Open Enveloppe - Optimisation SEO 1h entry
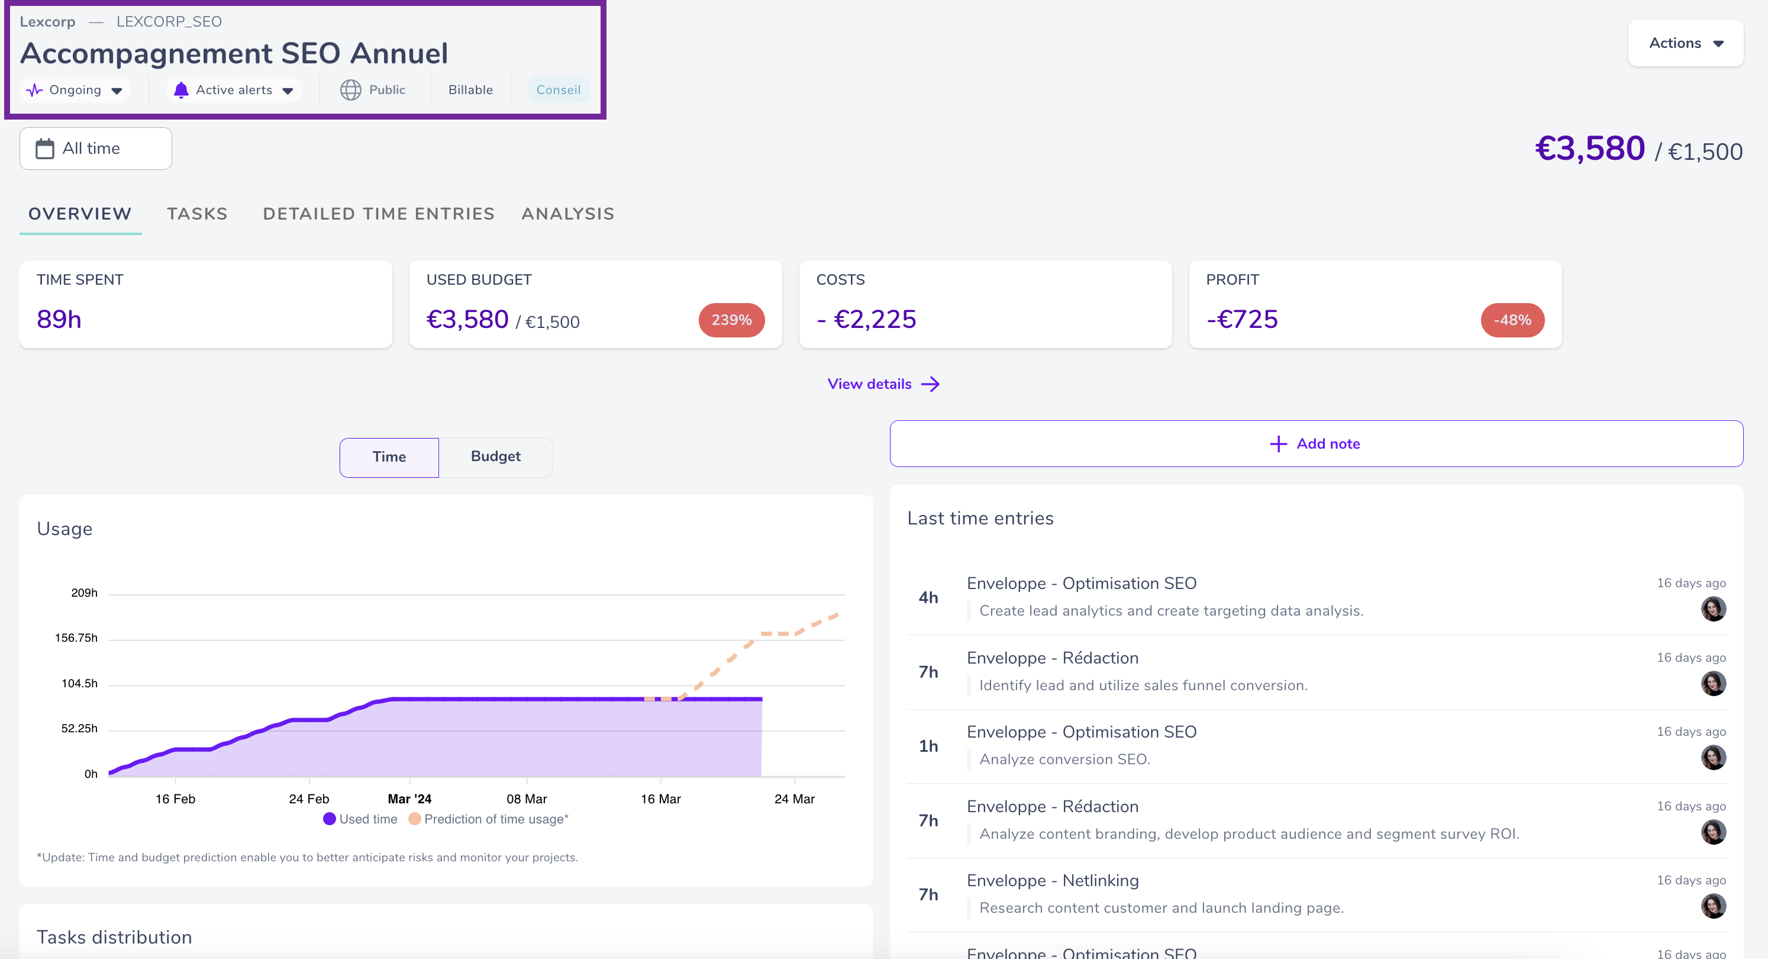This screenshot has height=959, width=1768. coord(1316,746)
